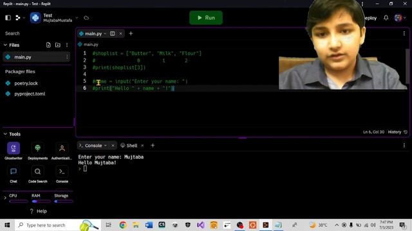This screenshot has height=231, width=412.
Task: Open the workspace layout icon menu
Action: point(18,17)
